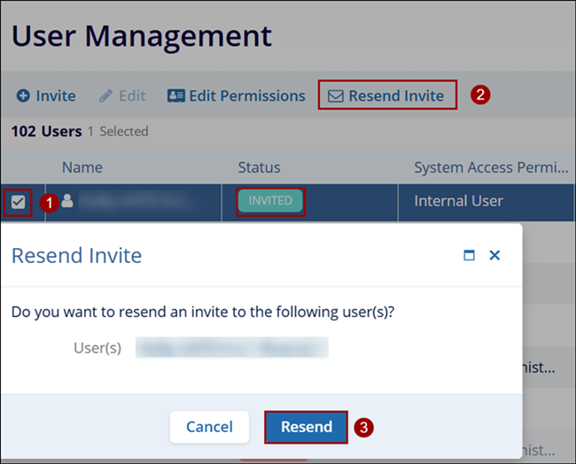
Task: Click the pencil icon for Edit
Action: 106,96
